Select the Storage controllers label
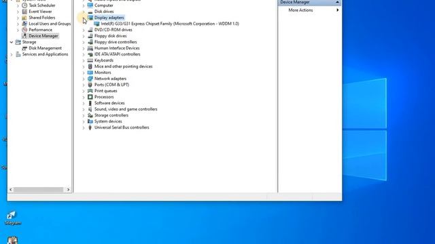Screen dimensions: 435x244 (x=111, y=115)
